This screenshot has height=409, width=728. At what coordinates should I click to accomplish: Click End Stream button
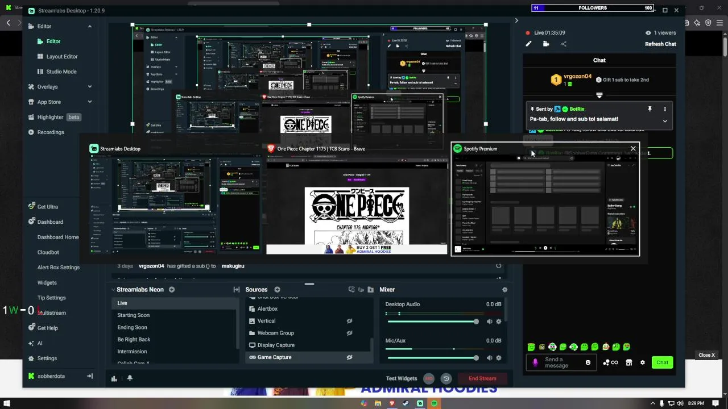[482, 378]
